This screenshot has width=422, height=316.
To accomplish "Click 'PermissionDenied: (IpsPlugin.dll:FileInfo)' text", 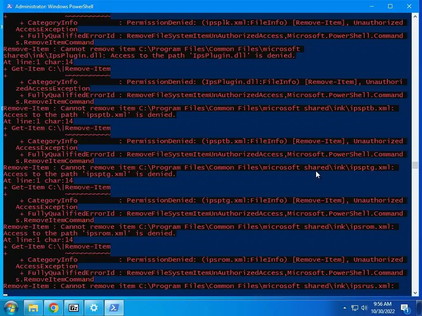I will click(x=213, y=82).
